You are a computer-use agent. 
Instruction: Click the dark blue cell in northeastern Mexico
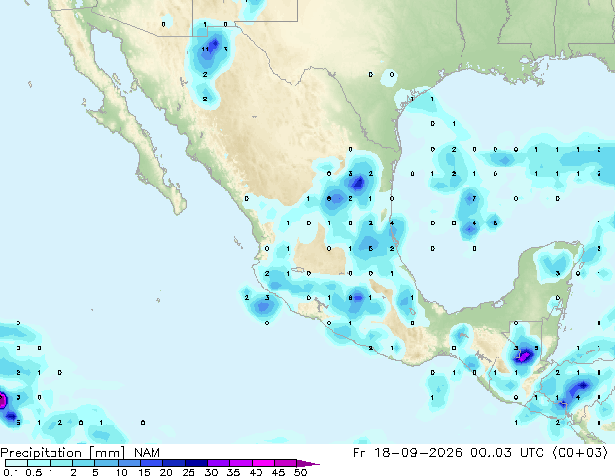(359, 183)
